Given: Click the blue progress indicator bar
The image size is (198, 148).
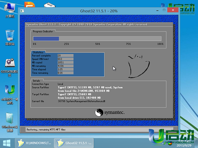Looking at the screenshot, I should pyautogui.click(x=46, y=38).
